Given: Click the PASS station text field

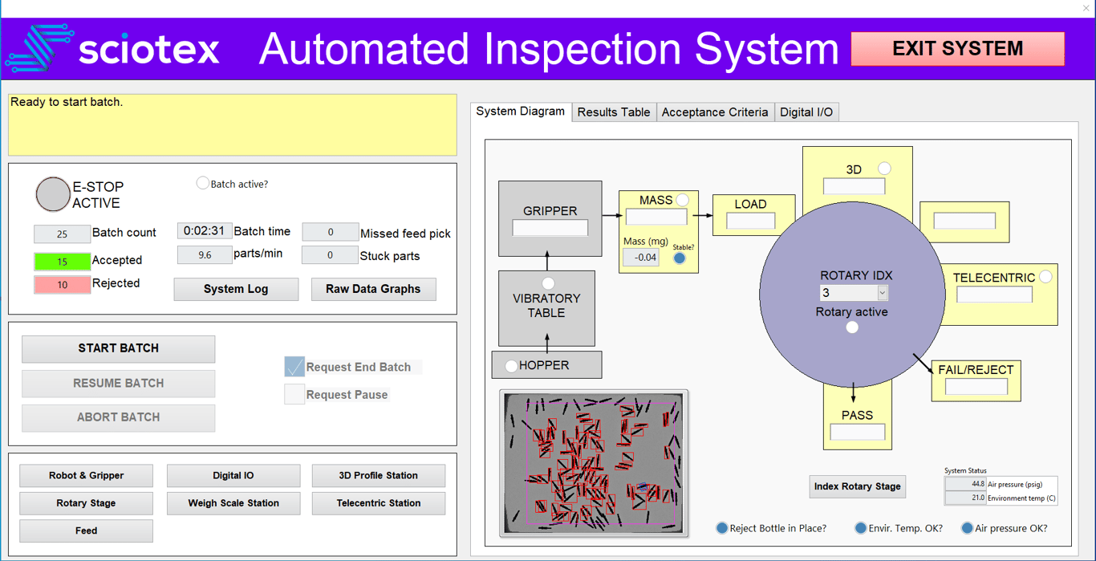Looking at the screenshot, I should point(858,433).
